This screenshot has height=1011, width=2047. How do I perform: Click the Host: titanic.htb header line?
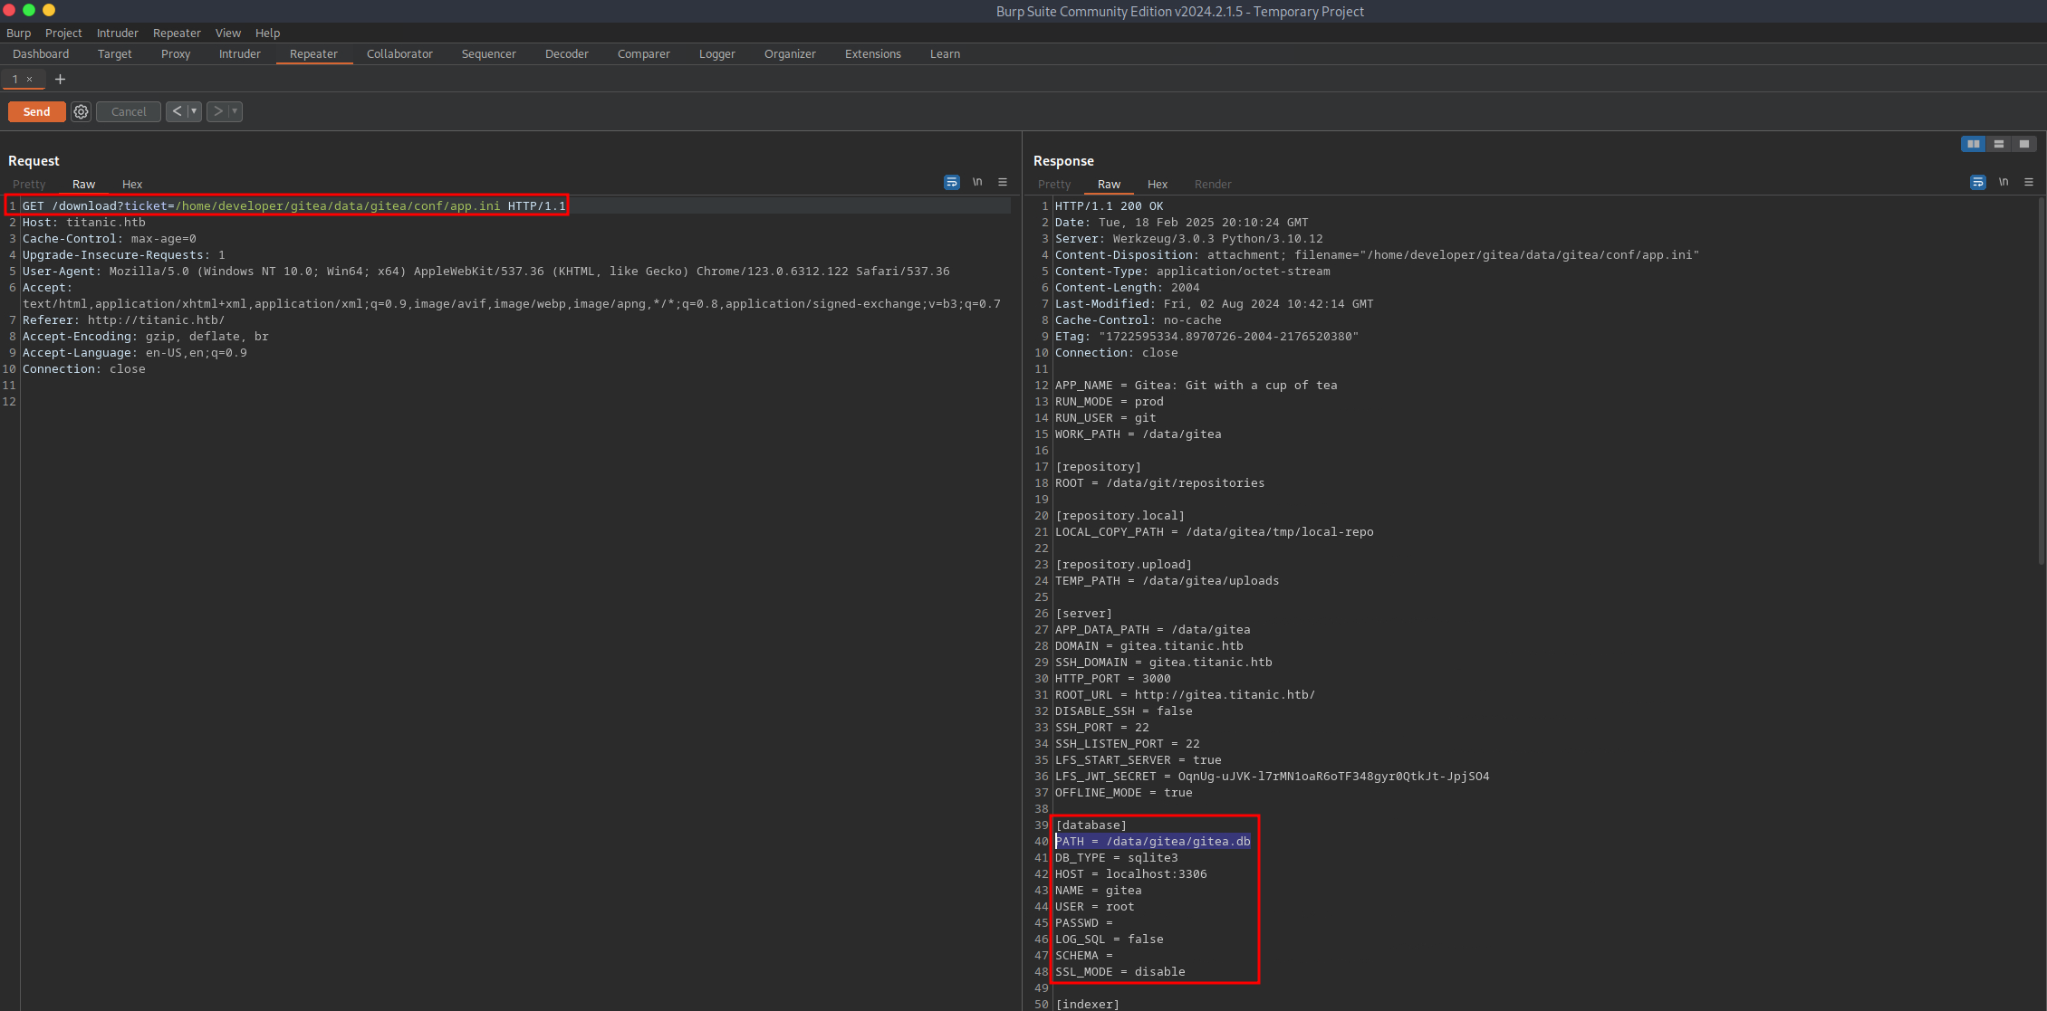(83, 223)
